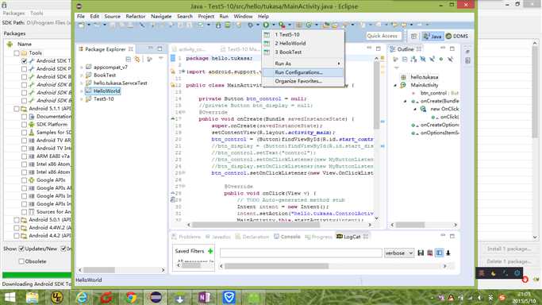Open the Source menu

113,16
